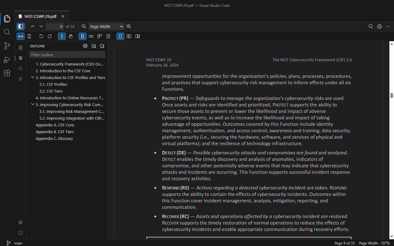Click the Filter outline field

tap(67, 55)
